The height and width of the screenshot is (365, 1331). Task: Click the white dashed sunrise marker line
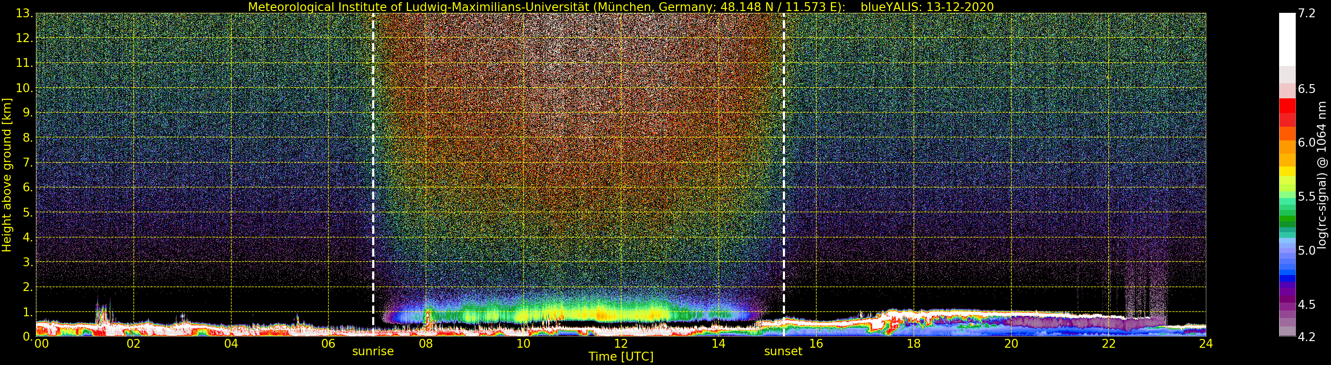[x=373, y=175]
